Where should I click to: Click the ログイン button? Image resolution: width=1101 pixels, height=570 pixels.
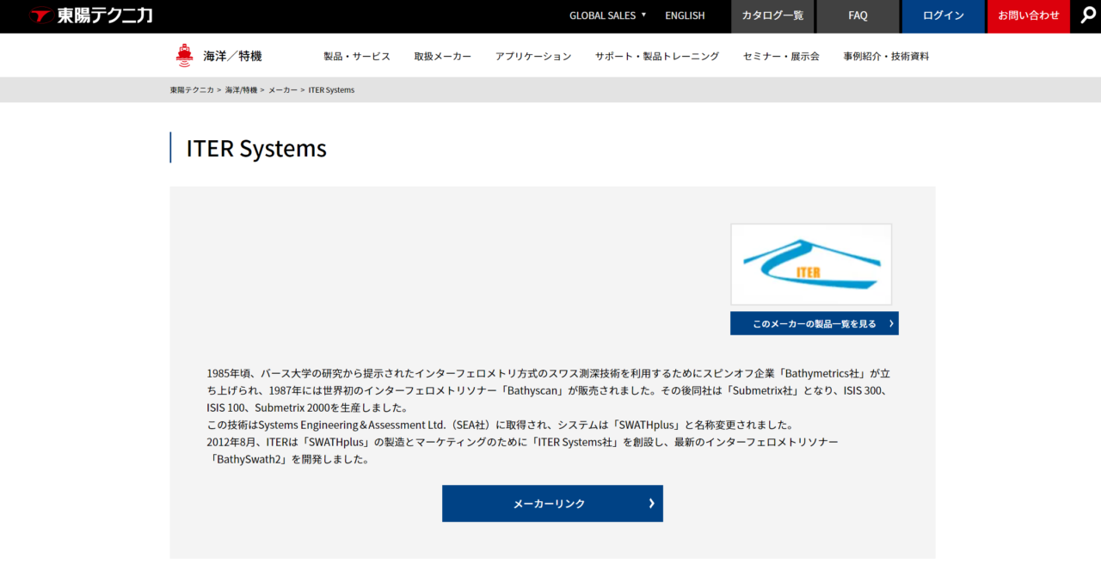tap(943, 15)
